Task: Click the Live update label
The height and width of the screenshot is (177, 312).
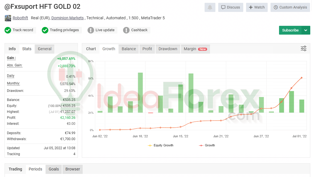Action: [x=105, y=30]
